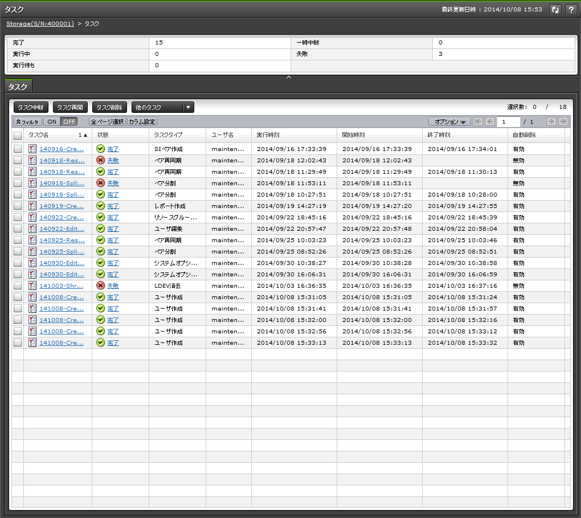Go to the first page using the pager icon

477,121
